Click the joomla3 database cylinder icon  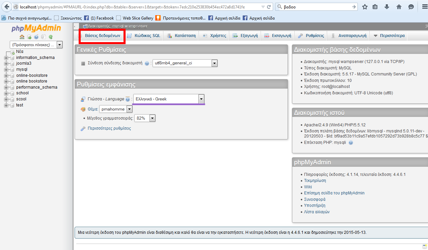pyautogui.click(x=12, y=63)
